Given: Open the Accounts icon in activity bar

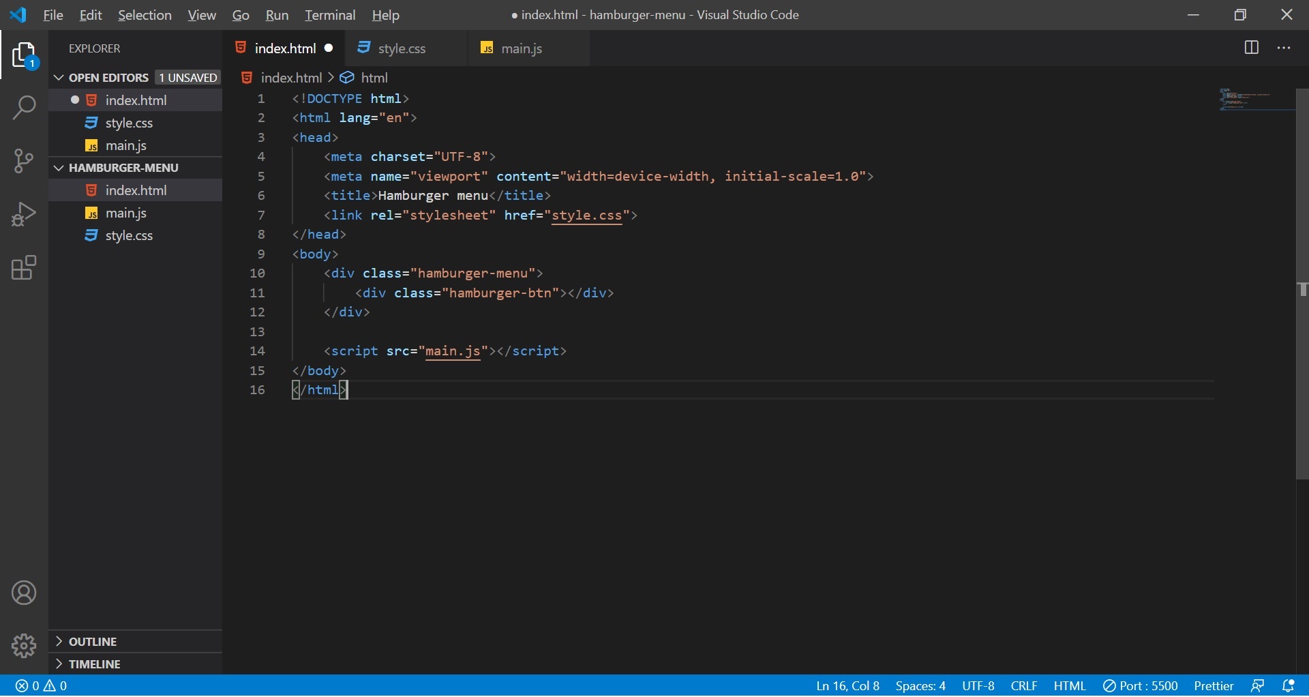Looking at the screenshot, I should 24,593.
